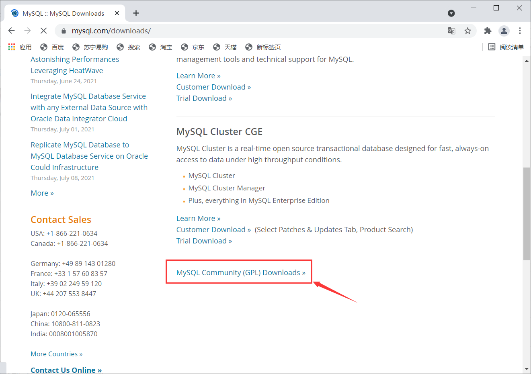Open the 新标签页 bookmark
The image size is (531, 374).
(x=263, y=47)
